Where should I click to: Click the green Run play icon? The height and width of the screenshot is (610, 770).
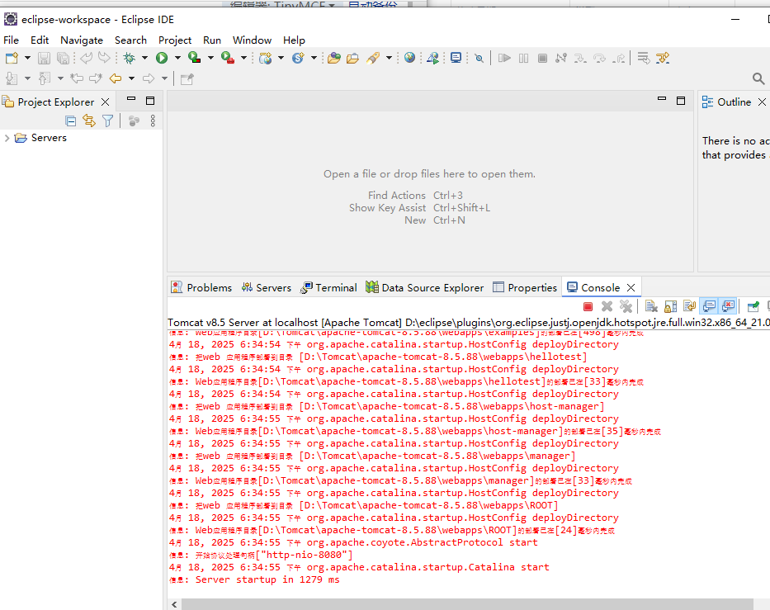(162, 58)
